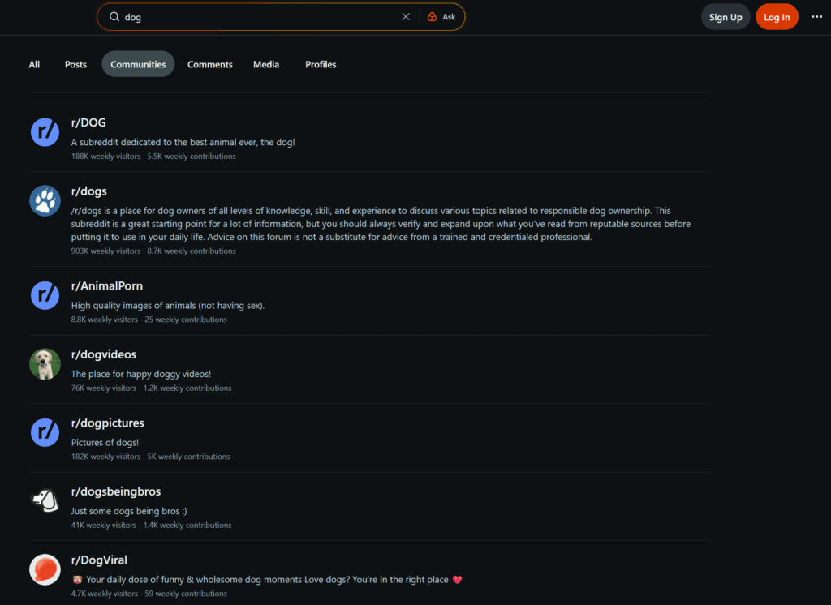Click '41K weekly visitors' stats line
The width and height of the screenshot is (831, 605).
152,525
